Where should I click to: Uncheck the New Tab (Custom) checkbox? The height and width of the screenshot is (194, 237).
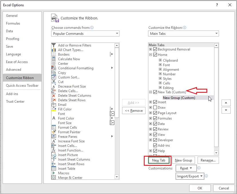[x=155, y=92]
